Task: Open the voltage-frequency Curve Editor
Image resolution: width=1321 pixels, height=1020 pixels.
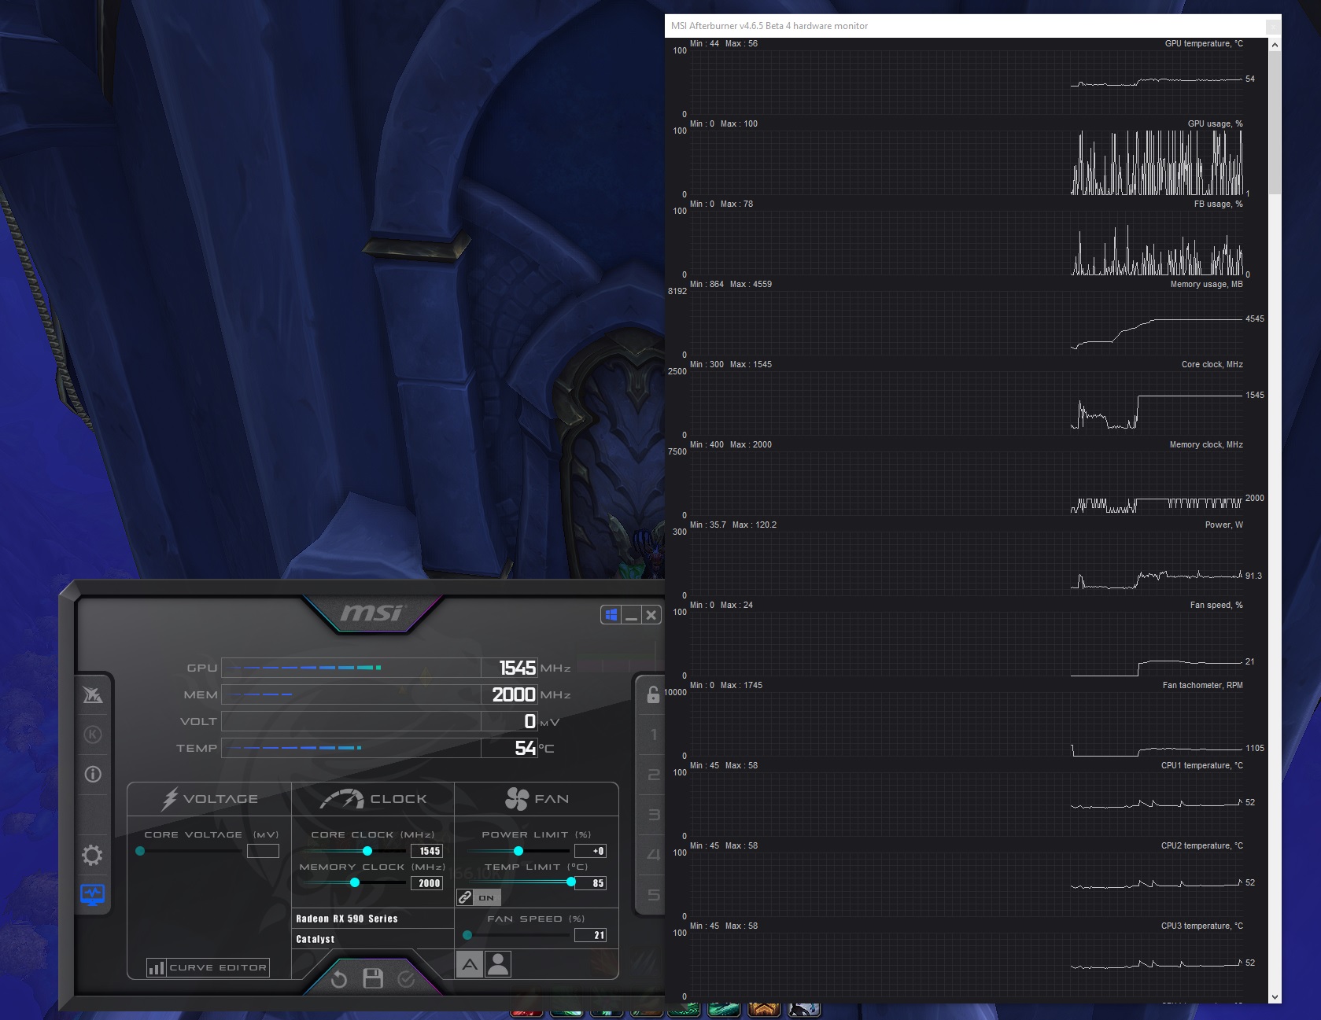Action: click(x=208, y=967)
